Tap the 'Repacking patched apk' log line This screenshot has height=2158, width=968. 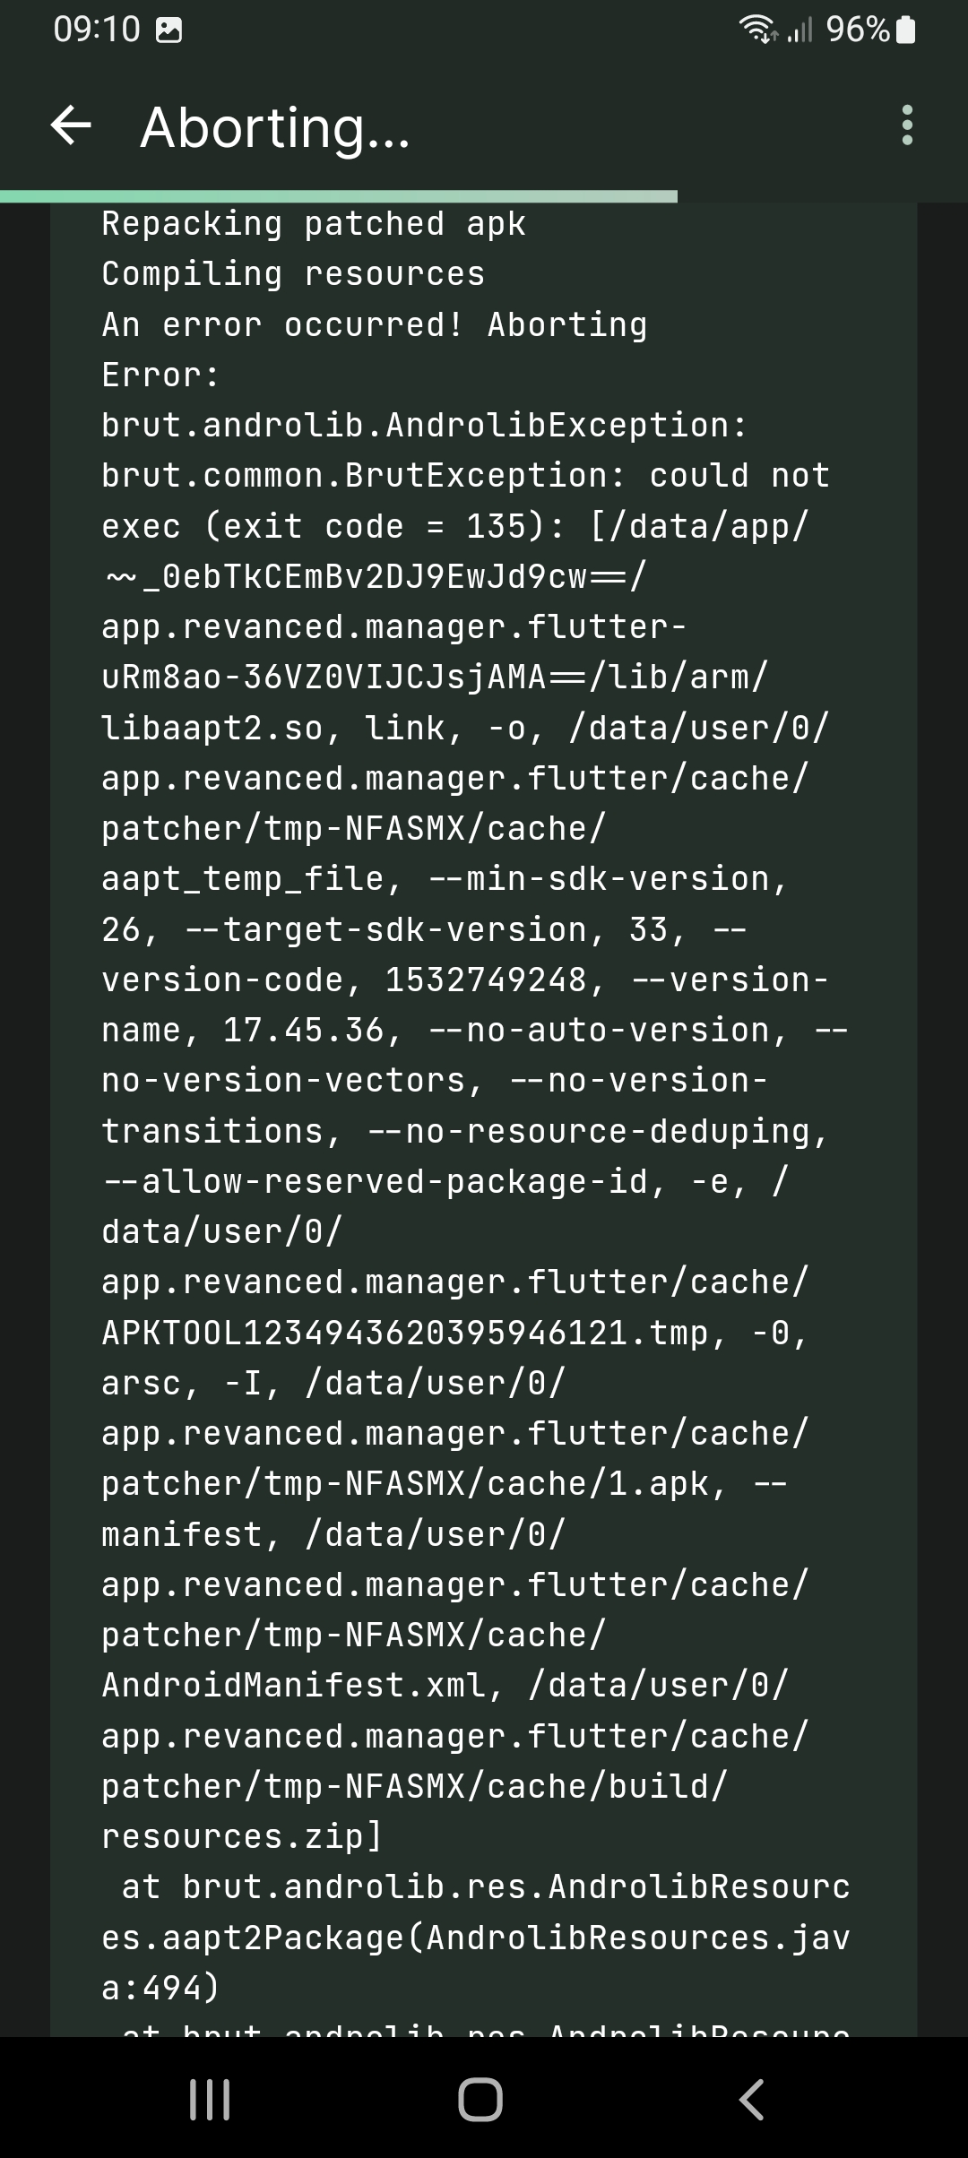314,223
